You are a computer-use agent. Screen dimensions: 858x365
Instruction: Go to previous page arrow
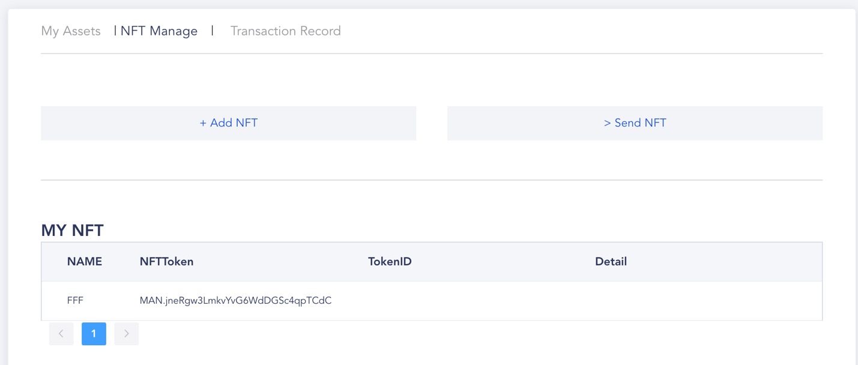[61, 334]
